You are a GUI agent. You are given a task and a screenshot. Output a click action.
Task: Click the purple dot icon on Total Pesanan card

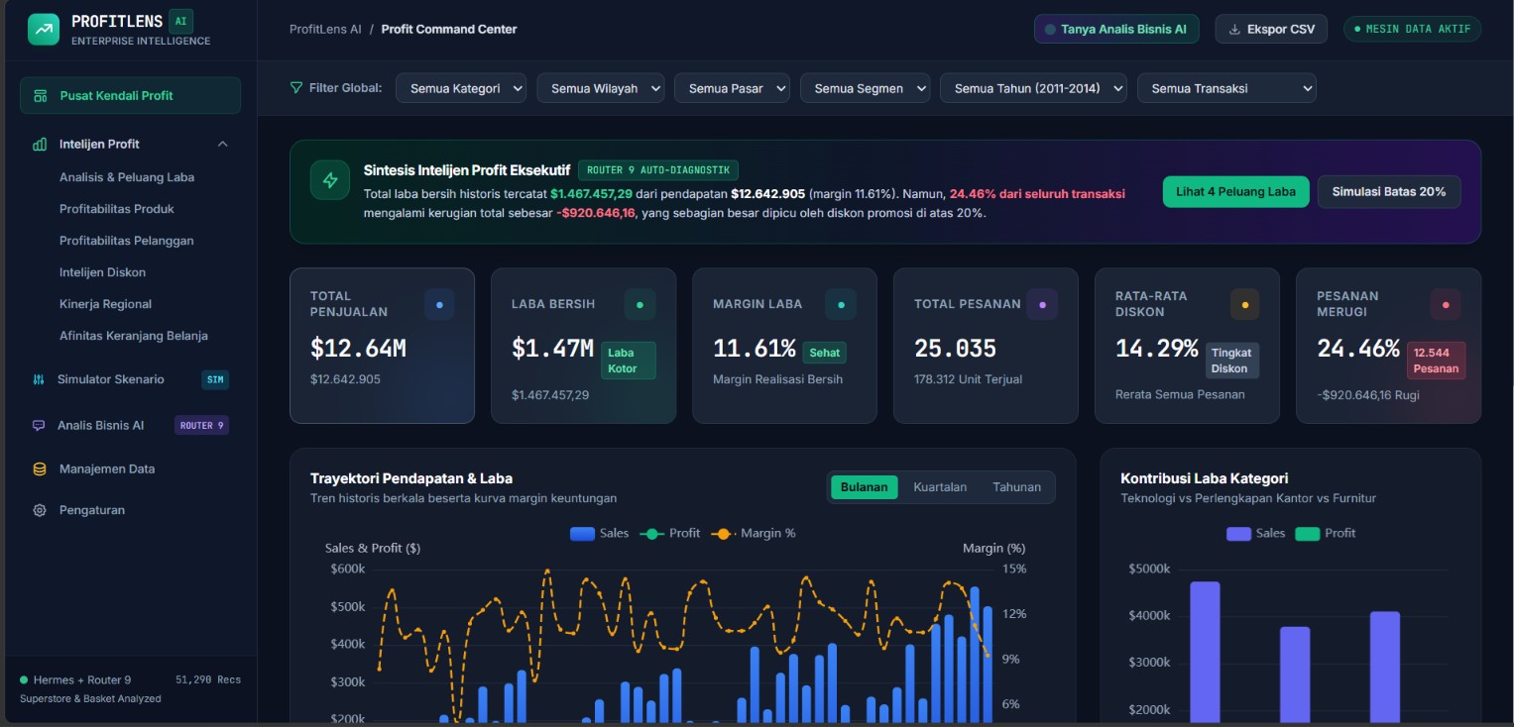pyautogui.click(x=1042, y=304)
